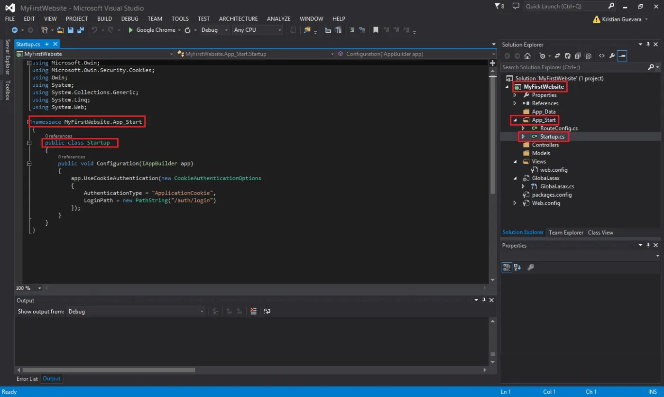Switch to the Team Explorer tab

(566, 232)
